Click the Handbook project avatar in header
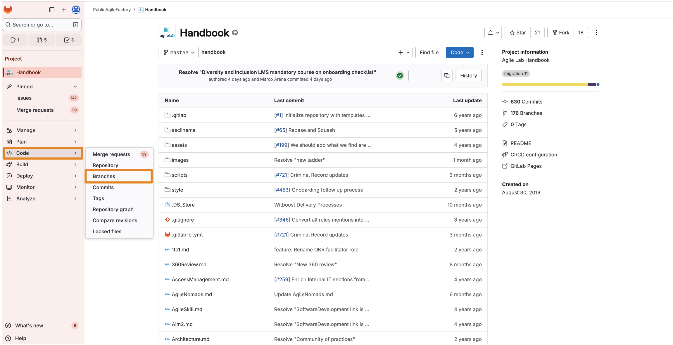Screen dimensions: 673x345 point(167,33)
